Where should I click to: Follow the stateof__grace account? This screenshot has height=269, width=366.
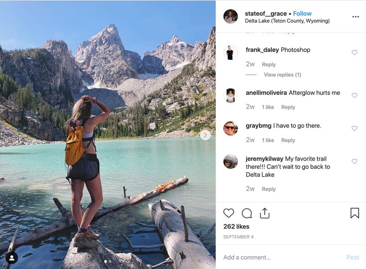302,14
